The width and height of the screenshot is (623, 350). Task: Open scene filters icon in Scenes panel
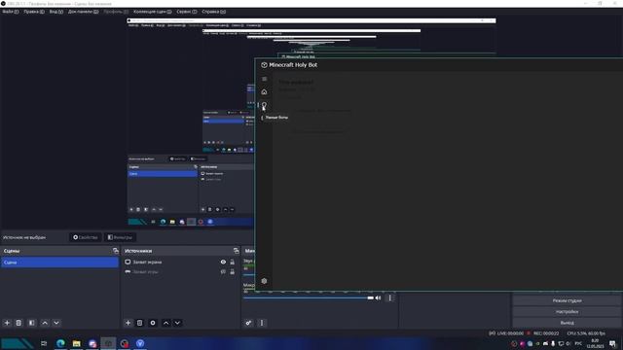[x=32, y=323]
